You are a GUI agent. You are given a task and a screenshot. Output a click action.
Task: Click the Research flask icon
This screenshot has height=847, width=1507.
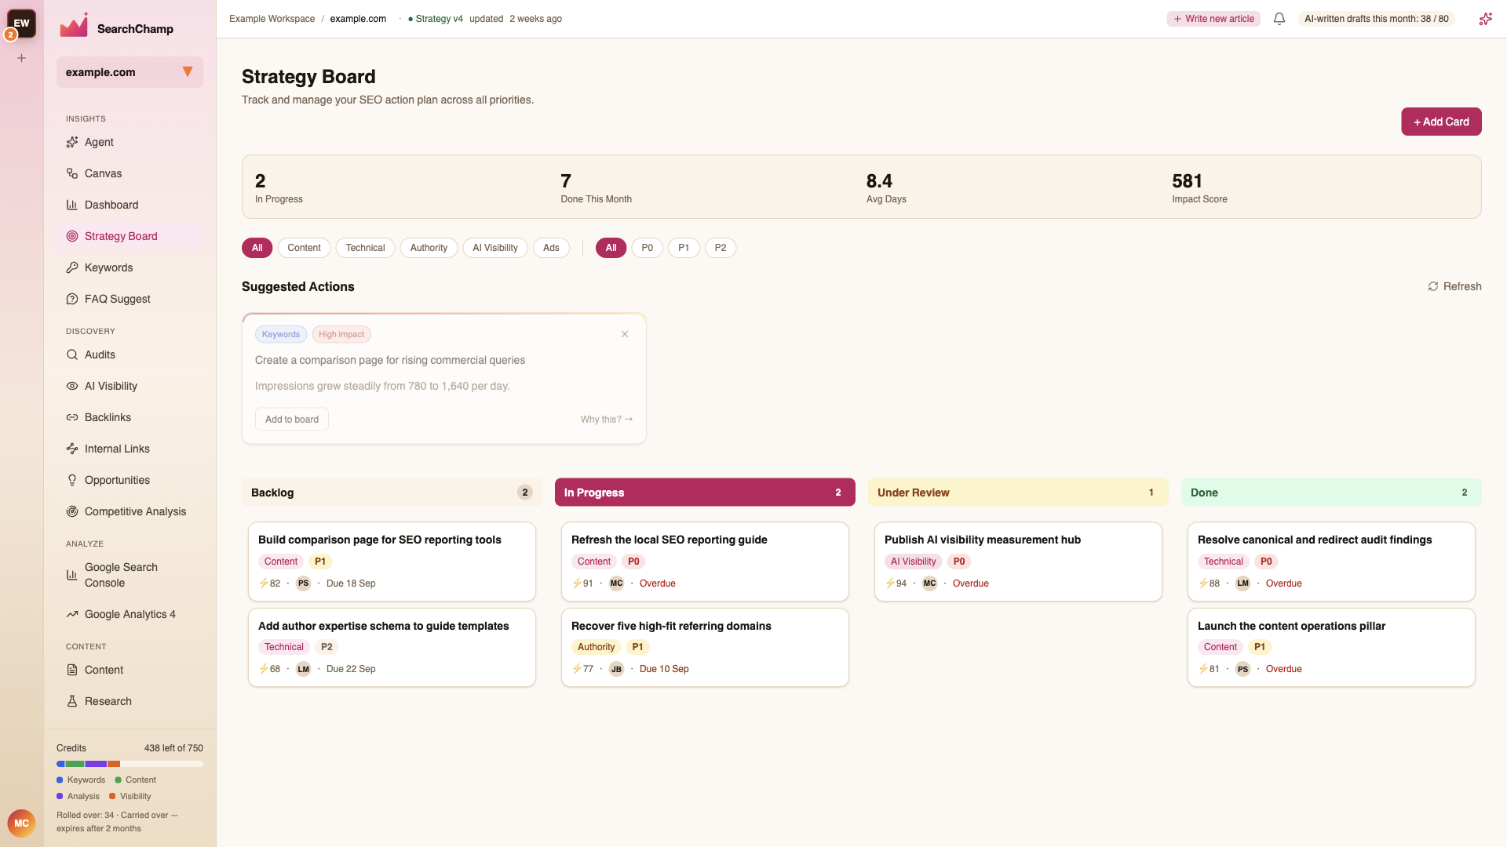point(72,701)
